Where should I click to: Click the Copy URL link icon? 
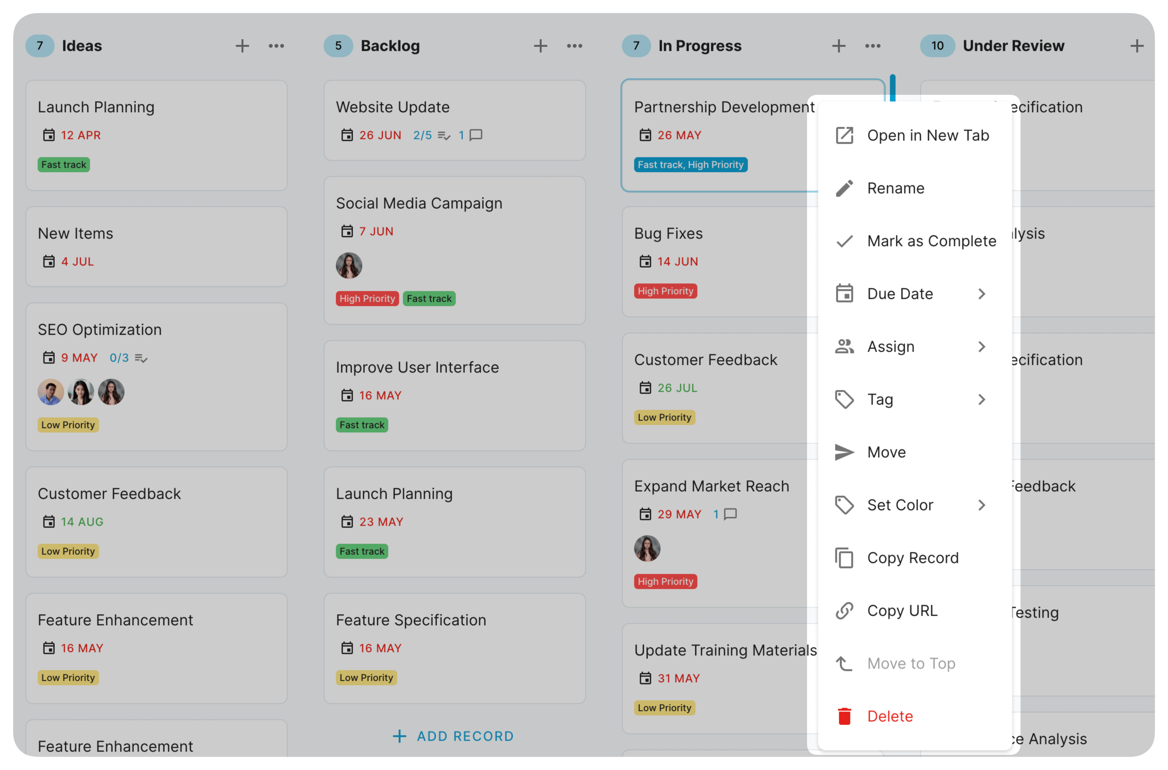pos(845,611)
